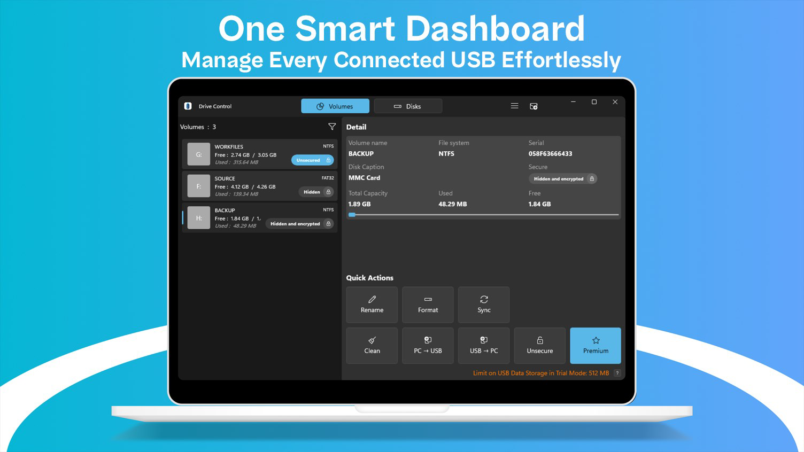The height and width of the screenshot is (452, 804).
Task: Click the 1.89 GB total capacity value
Action: pos(359,204)
